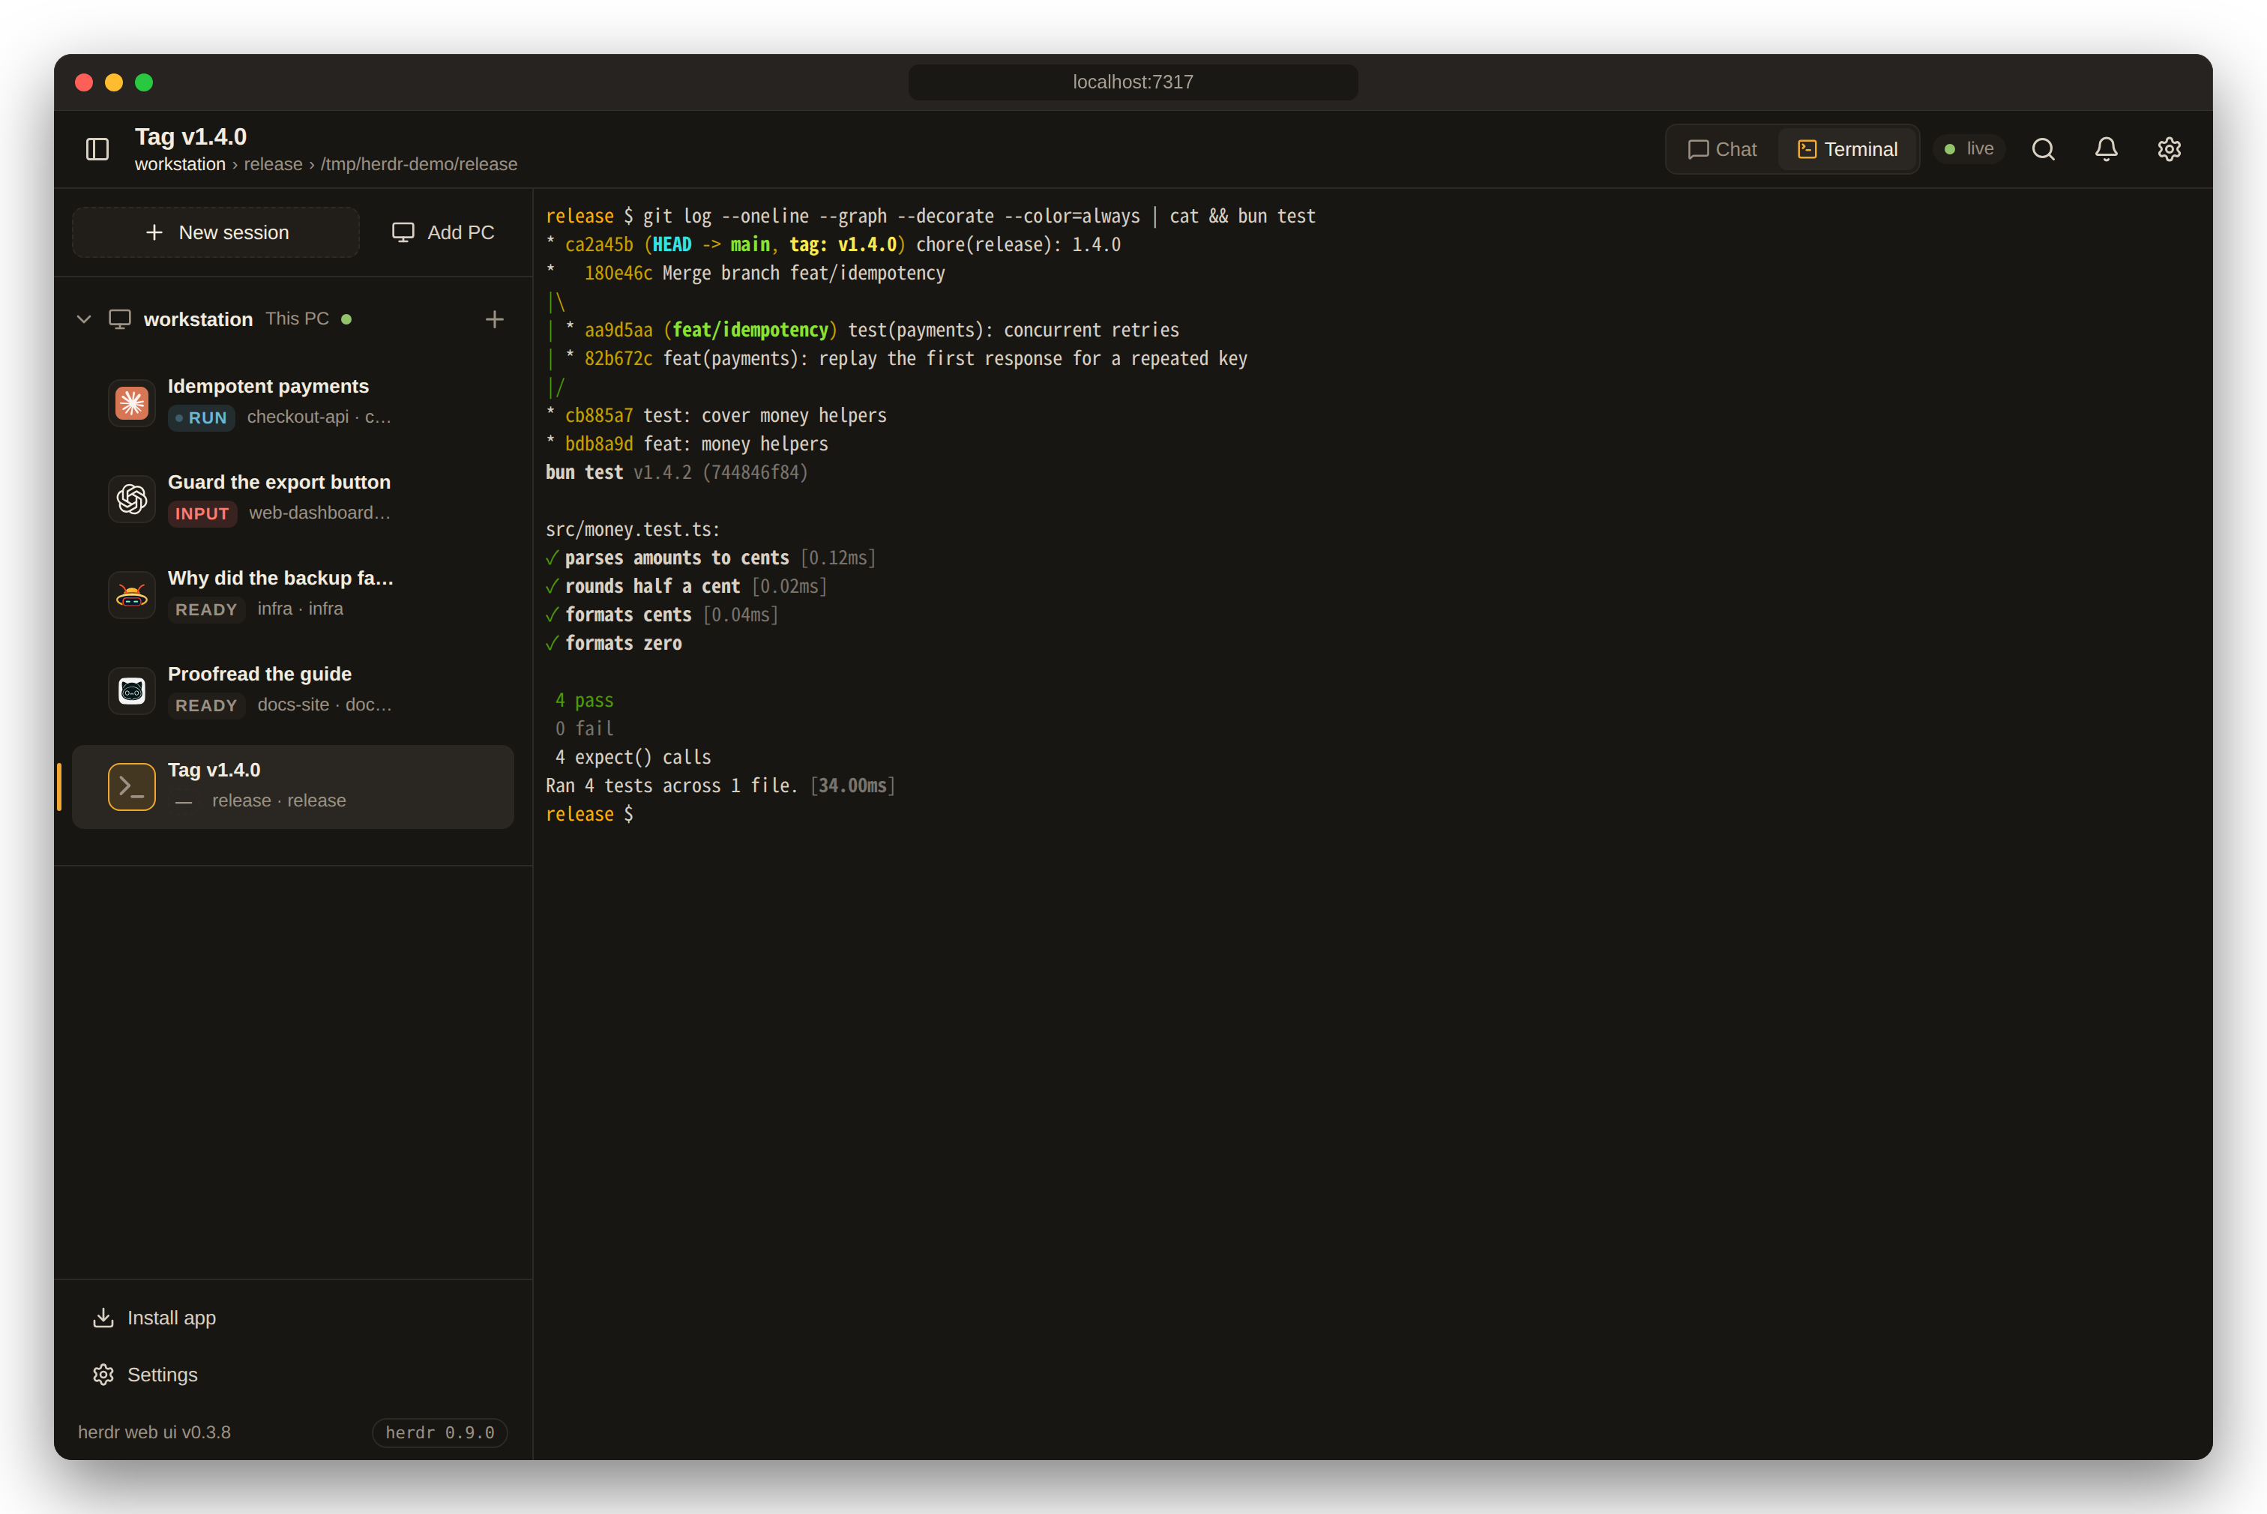Click 'Ran 4 tests across 1 file.' line
2267x1514 pixels.
click(672, 786)
